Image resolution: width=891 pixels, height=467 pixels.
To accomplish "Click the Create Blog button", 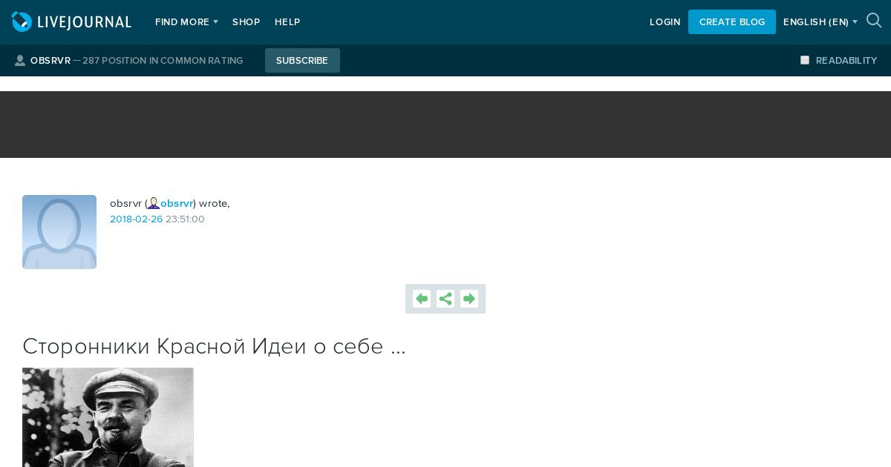I will click(x=732, y=21).
